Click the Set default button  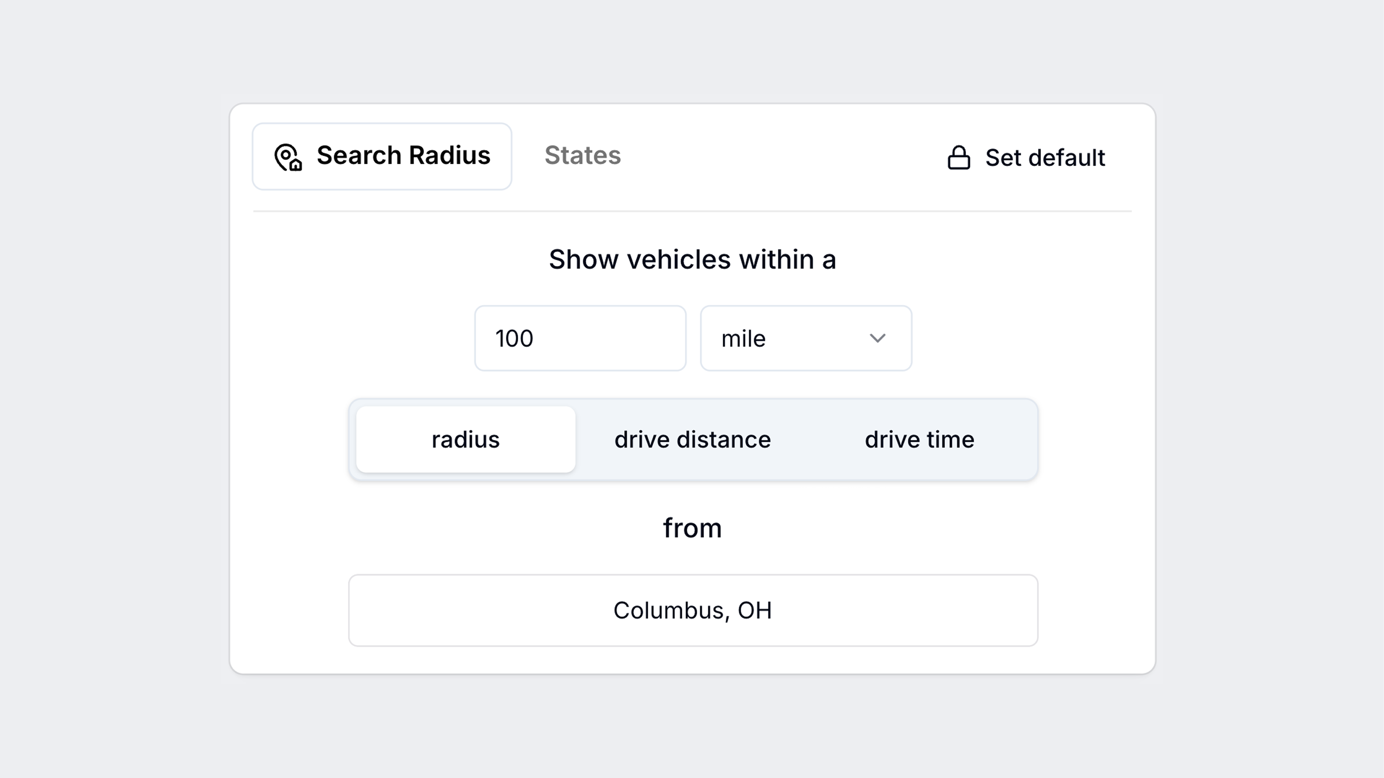(x=1026, y=157)
